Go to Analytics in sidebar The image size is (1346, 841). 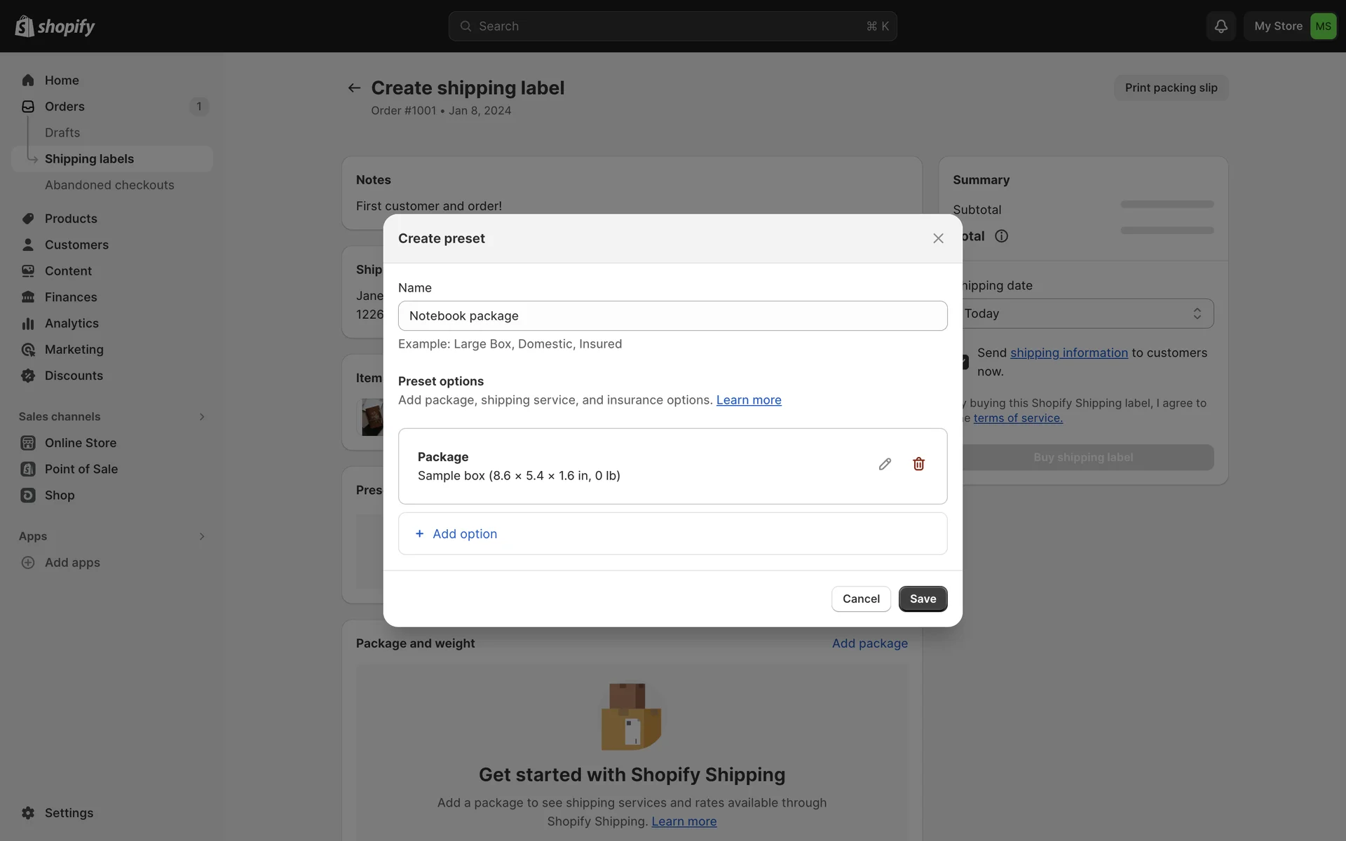[72, 323]
